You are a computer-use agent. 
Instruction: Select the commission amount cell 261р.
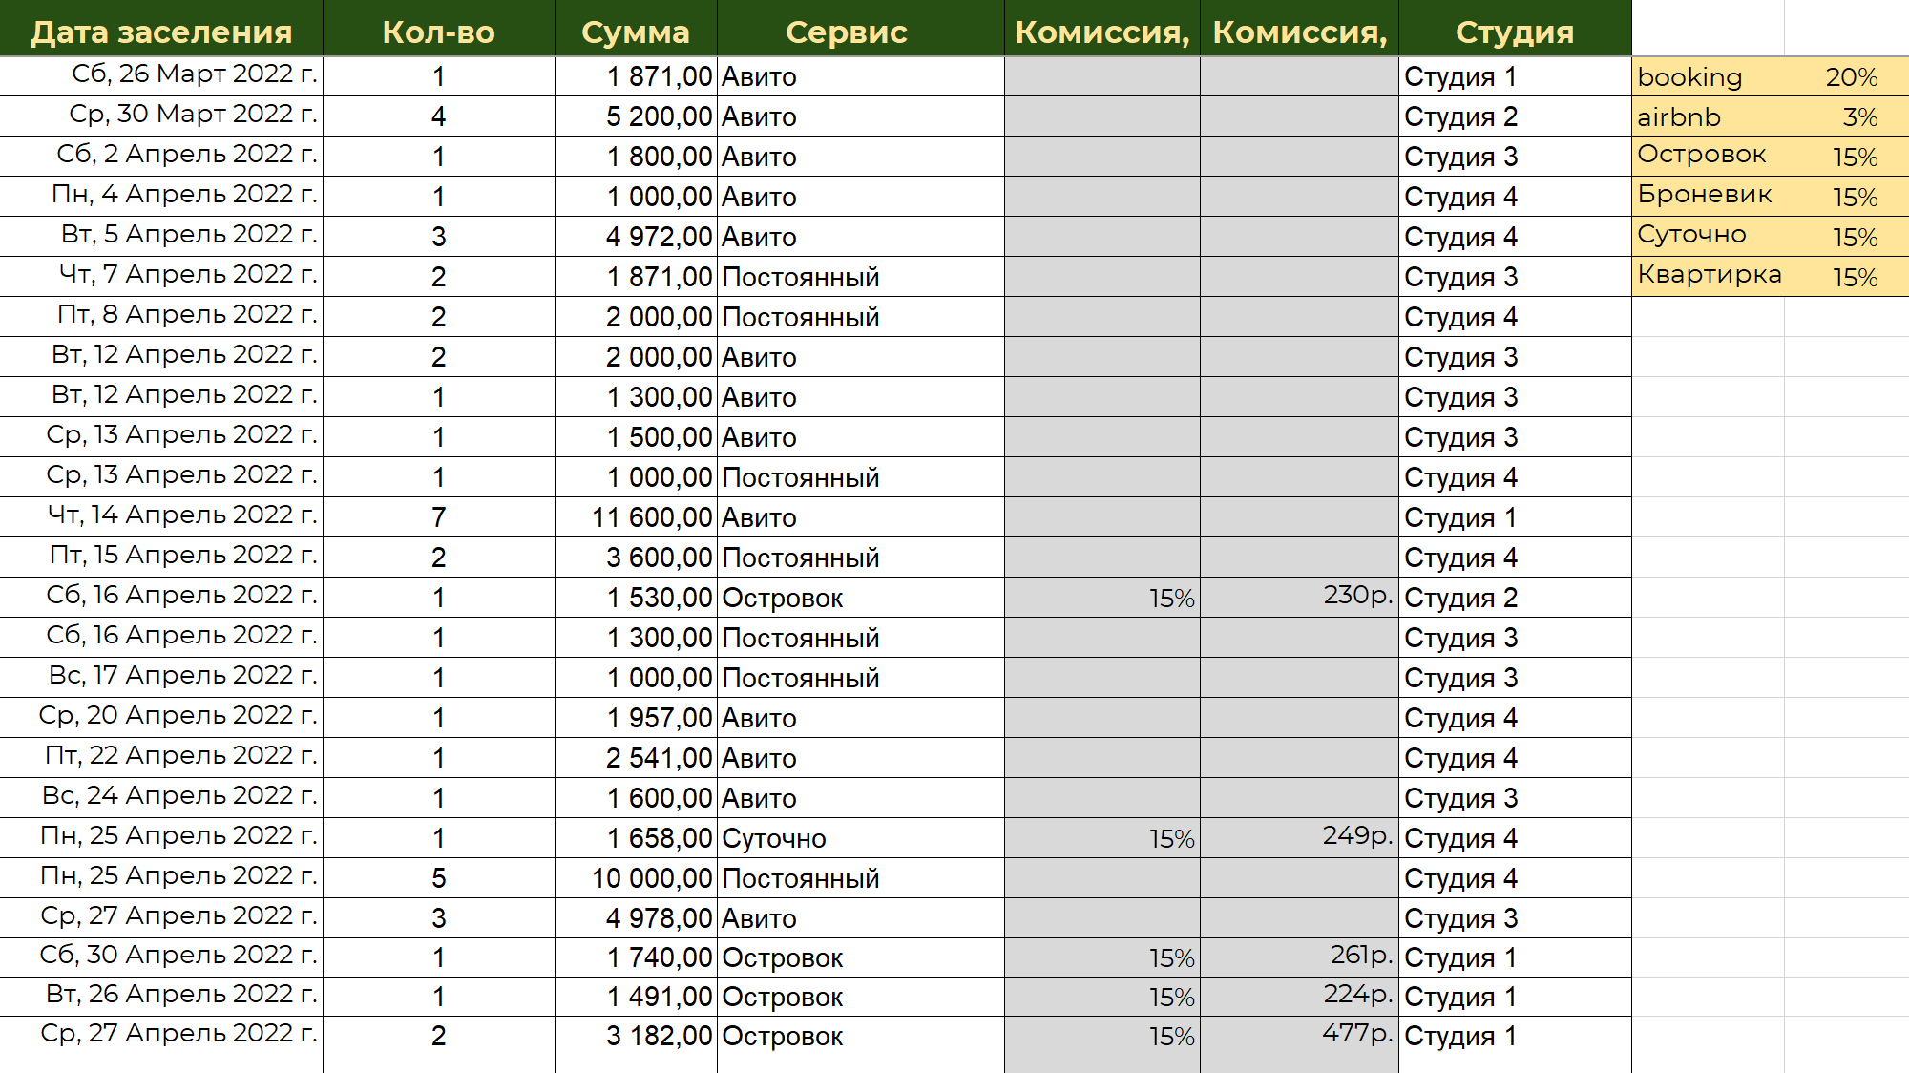click(x=1299, y=957)
